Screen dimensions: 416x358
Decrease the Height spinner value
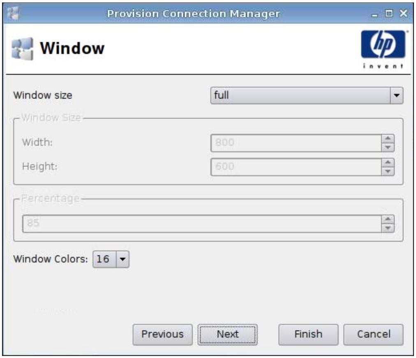coord(388,171)
